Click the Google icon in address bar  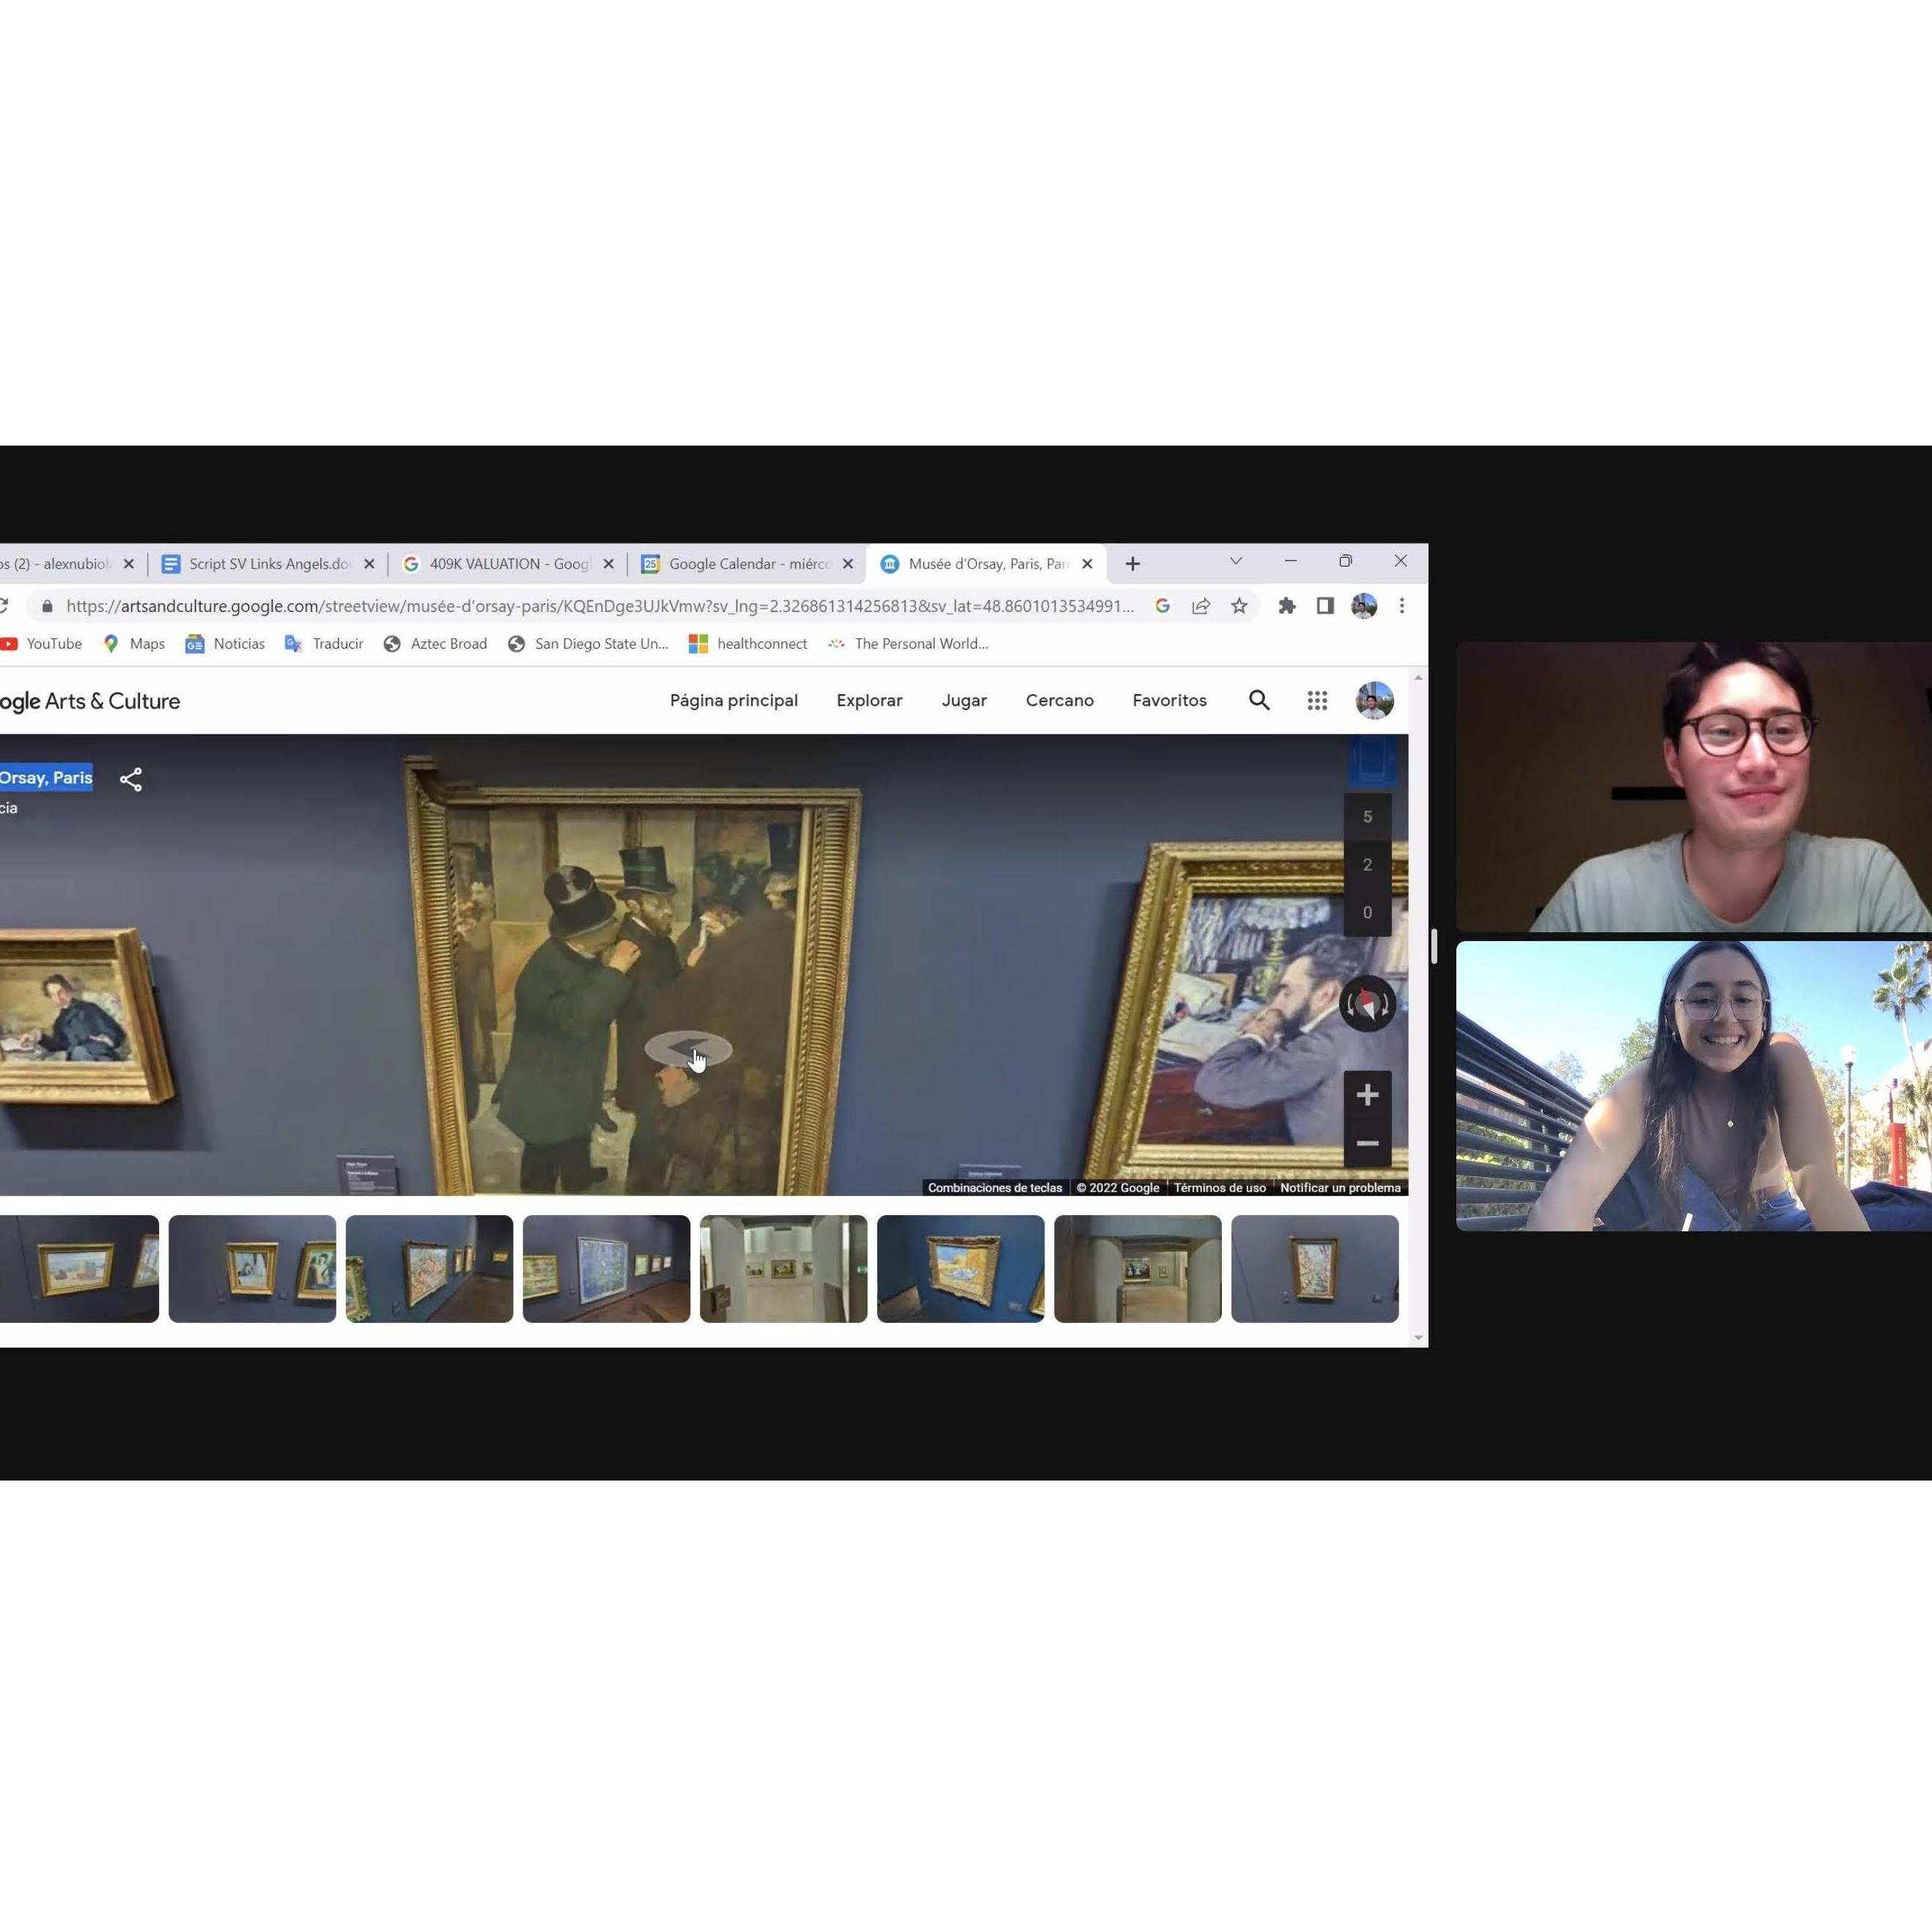coord(1162,606)
